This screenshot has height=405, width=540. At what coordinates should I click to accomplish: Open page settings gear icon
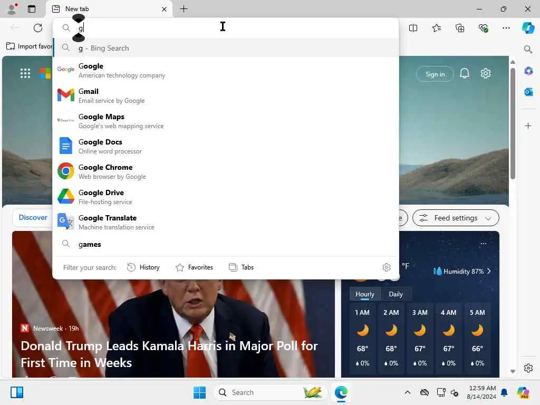486,73
